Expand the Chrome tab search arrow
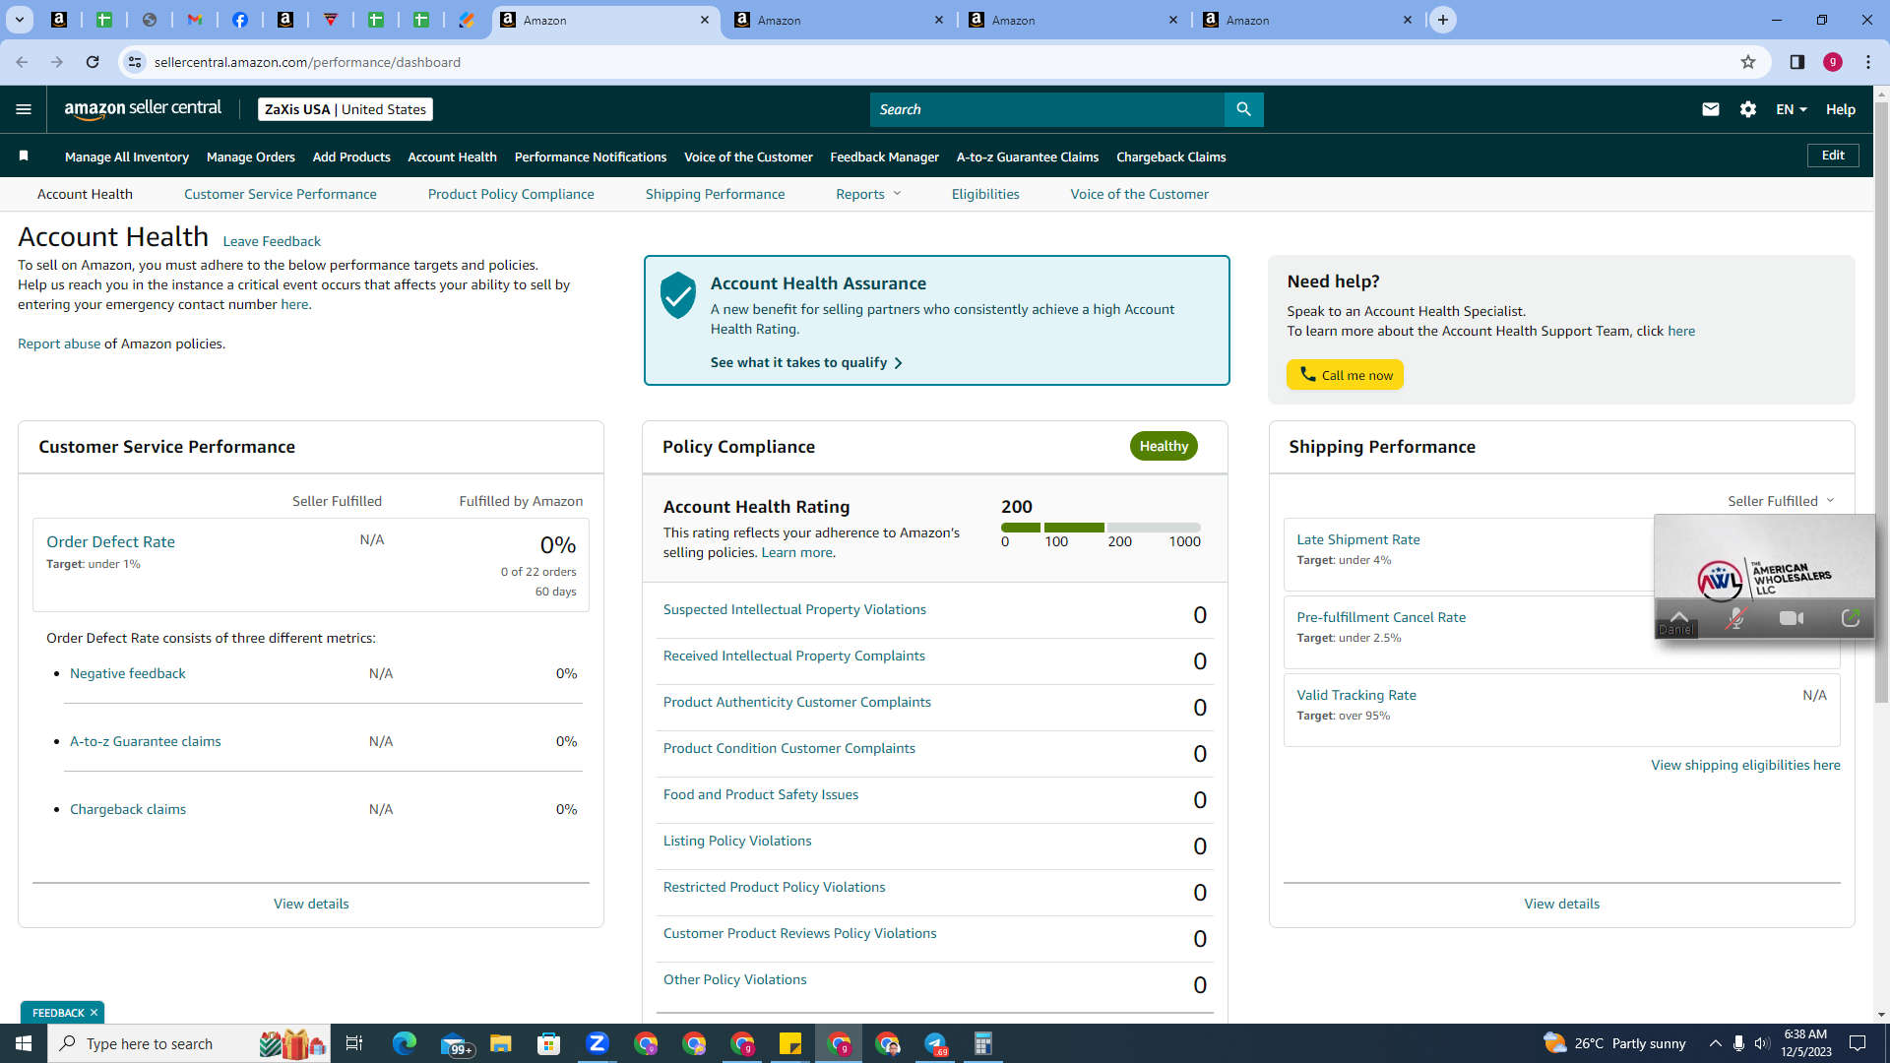 pos(19,20)
